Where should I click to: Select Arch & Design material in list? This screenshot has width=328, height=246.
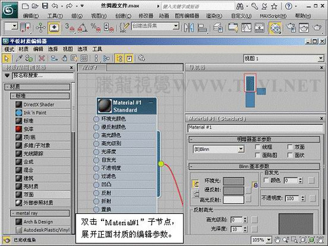(43, 222)
